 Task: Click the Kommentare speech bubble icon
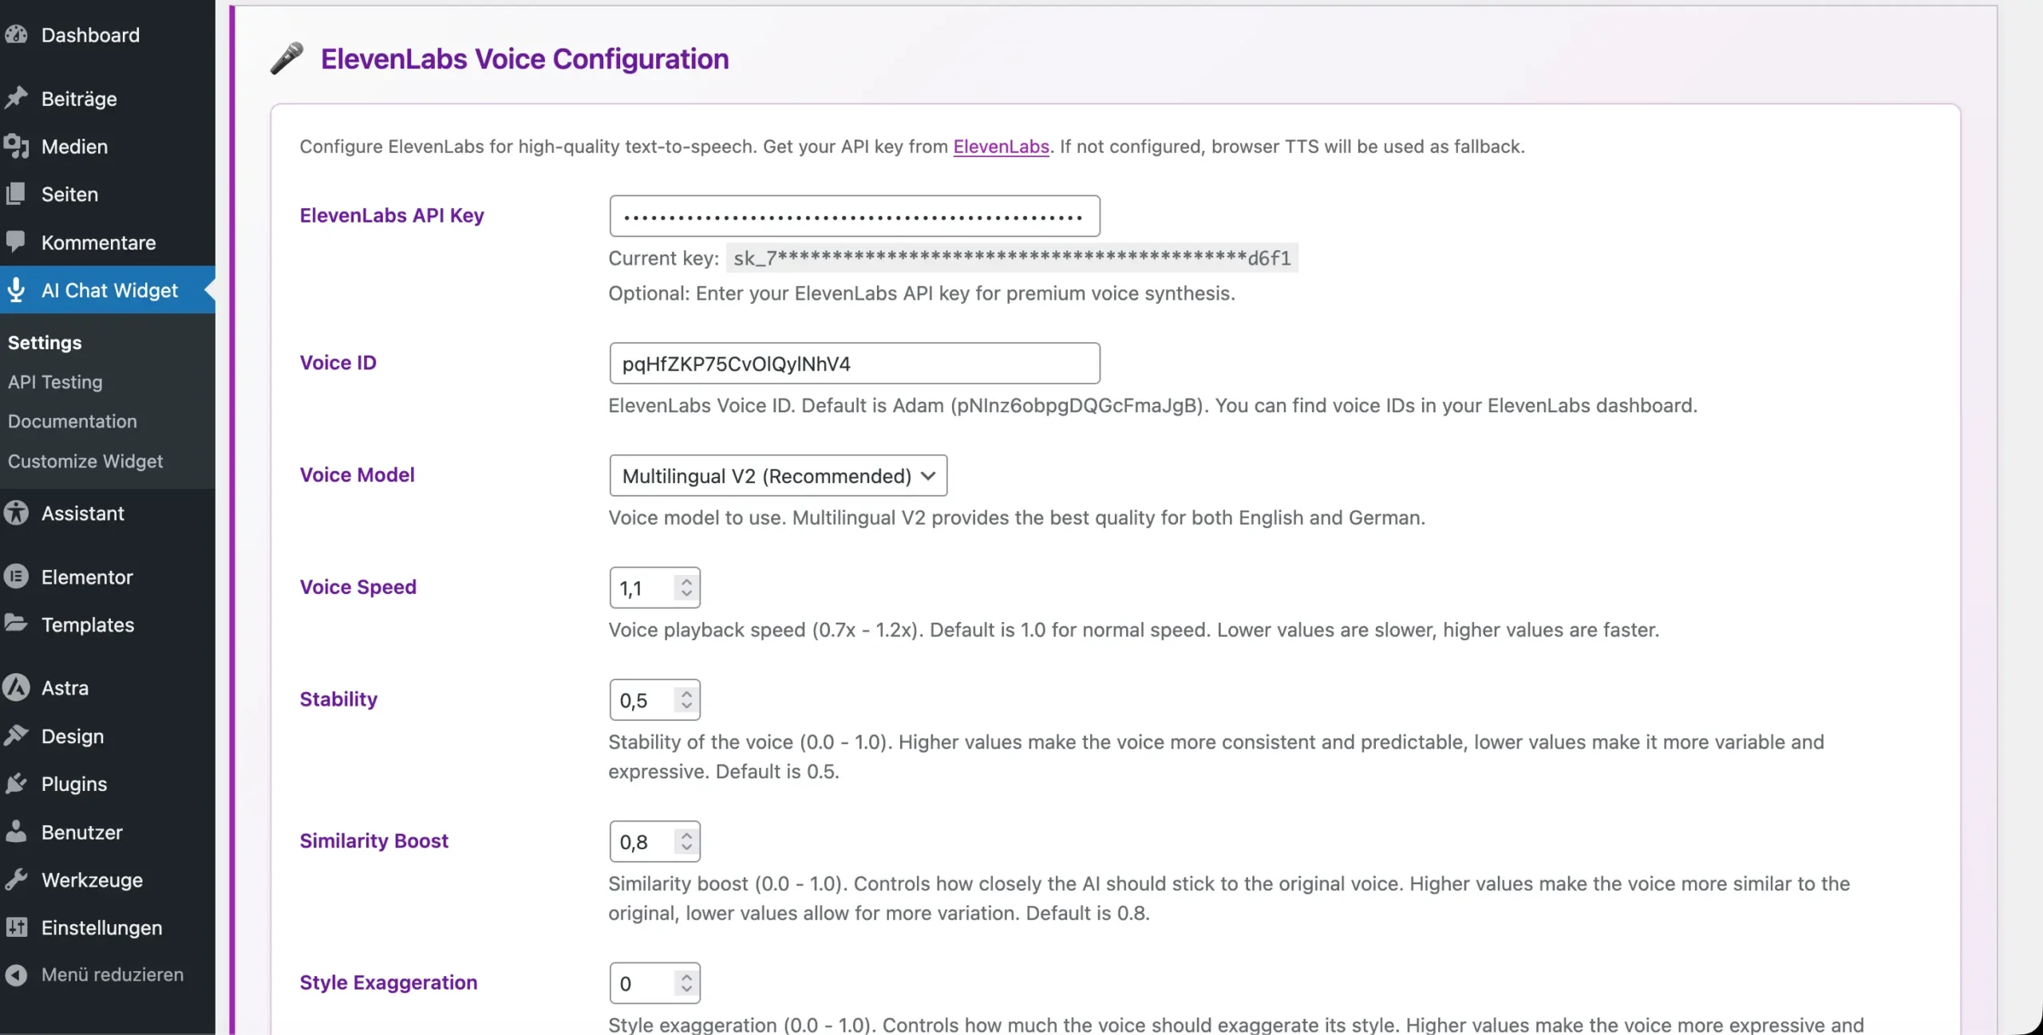pyautogui.click(x=16, y=242)
